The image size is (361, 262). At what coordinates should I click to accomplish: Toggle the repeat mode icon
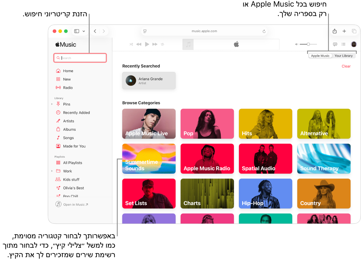click(163, 44)
